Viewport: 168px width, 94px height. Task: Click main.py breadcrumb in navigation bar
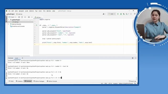19,14
